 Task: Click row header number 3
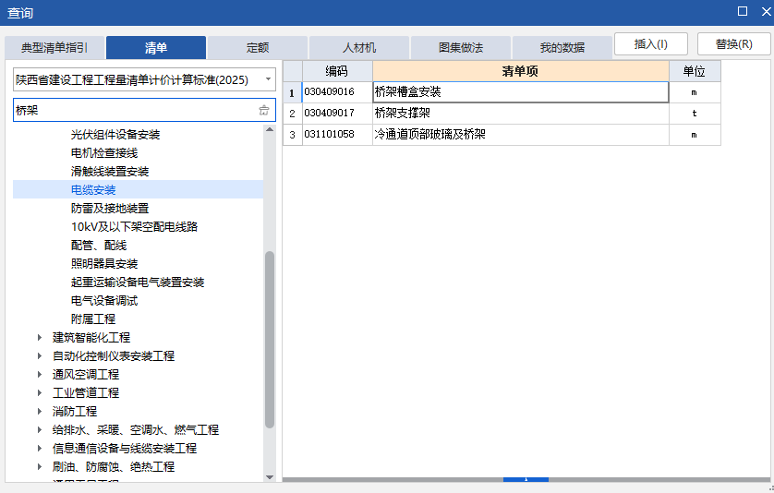pyautogui.click(x=292, y=135)
